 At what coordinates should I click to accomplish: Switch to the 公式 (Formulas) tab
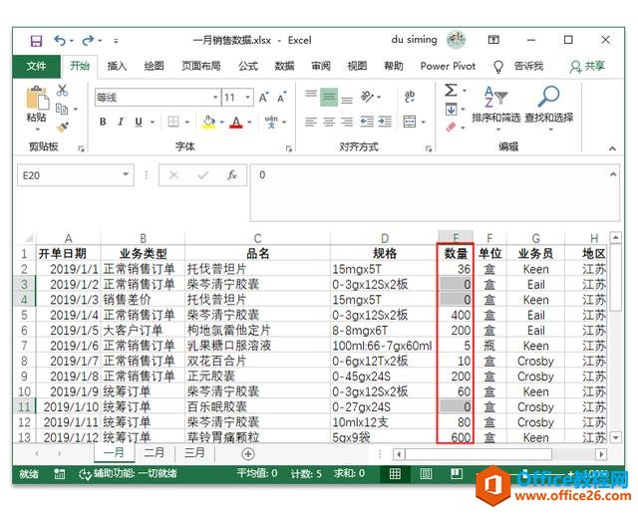pyautogui.click(x=248, y=66)
